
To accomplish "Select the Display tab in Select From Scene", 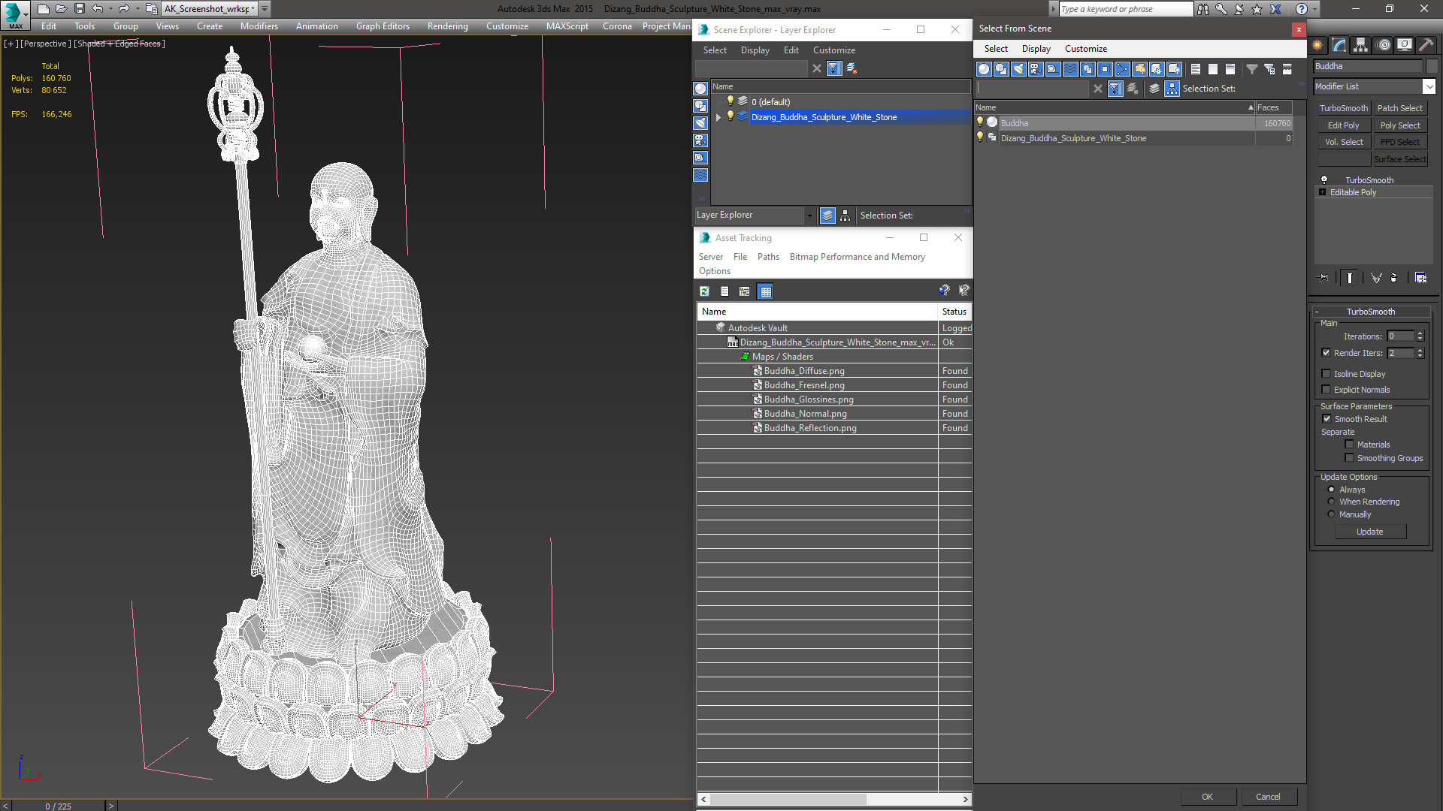I will pos(1036,47).
